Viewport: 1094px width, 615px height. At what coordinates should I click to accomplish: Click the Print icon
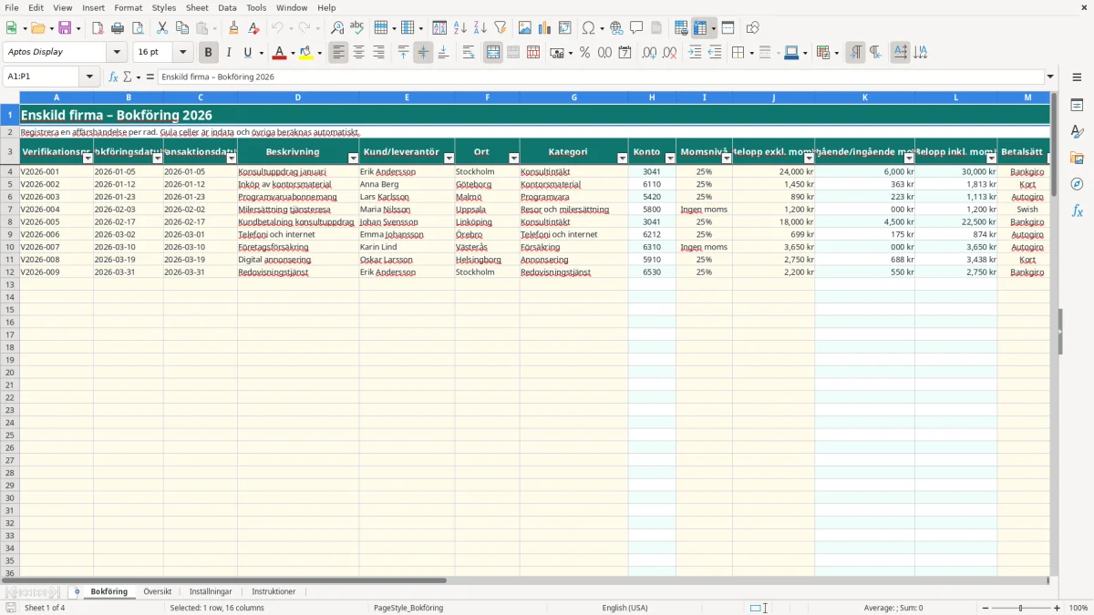click(x=118, y=28)
